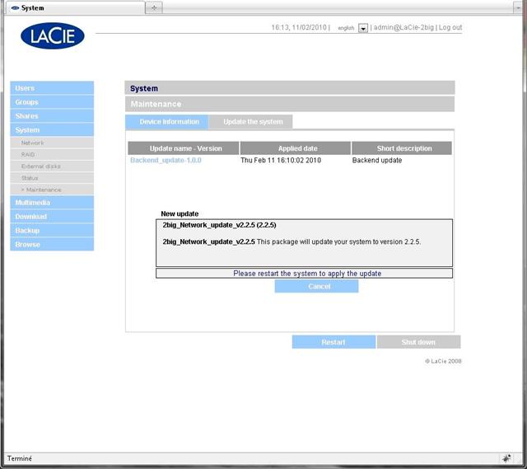Open the Backup sidebar section
The height and width of the screenshot is (469, 527).
pos(27,231)
